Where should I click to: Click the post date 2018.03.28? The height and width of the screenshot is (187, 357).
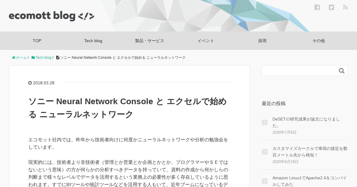coord(44,83)
